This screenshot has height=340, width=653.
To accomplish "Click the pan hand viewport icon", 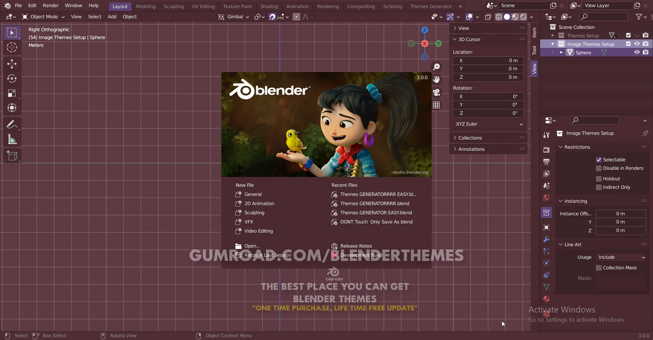I will [436, 79].
